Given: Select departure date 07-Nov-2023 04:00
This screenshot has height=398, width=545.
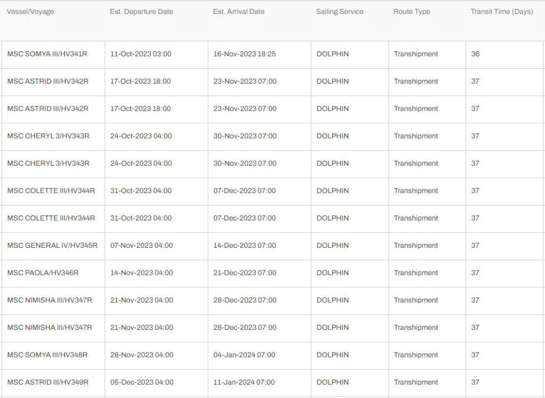Looking at the screenshot, I should (142, 246).
